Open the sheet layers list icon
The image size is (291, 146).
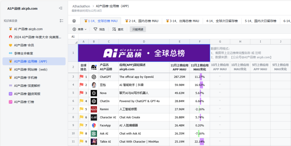click(x=74, y=21)
